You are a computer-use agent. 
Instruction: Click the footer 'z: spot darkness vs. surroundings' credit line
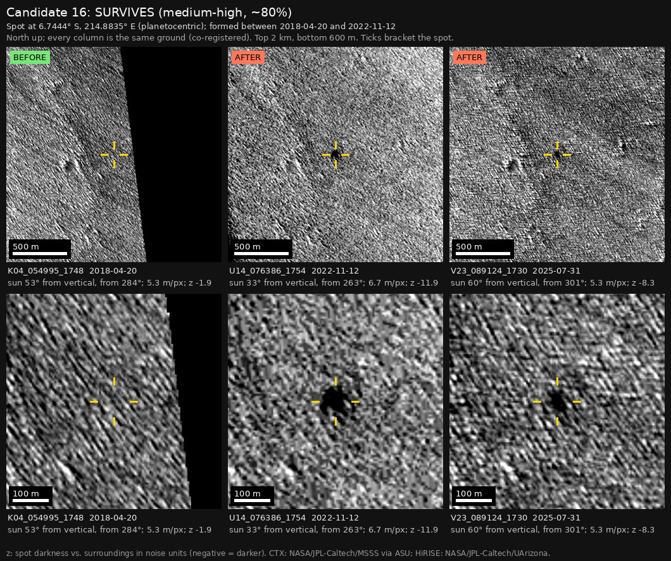(279, 553)
